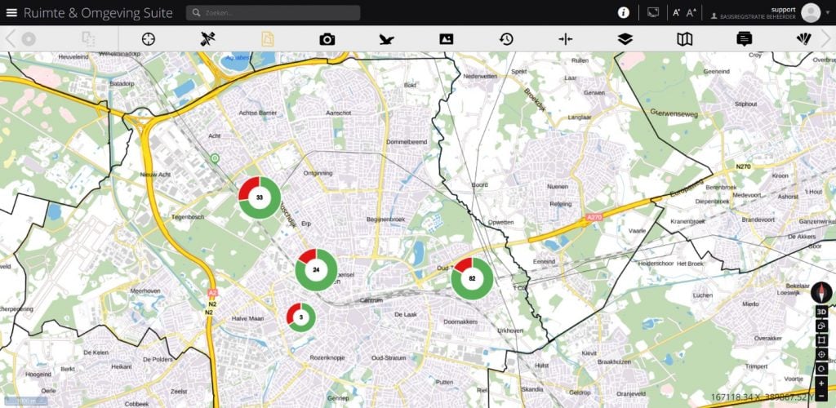
Task: Click the Tegenbosch map label
Action: pos(188,217)
